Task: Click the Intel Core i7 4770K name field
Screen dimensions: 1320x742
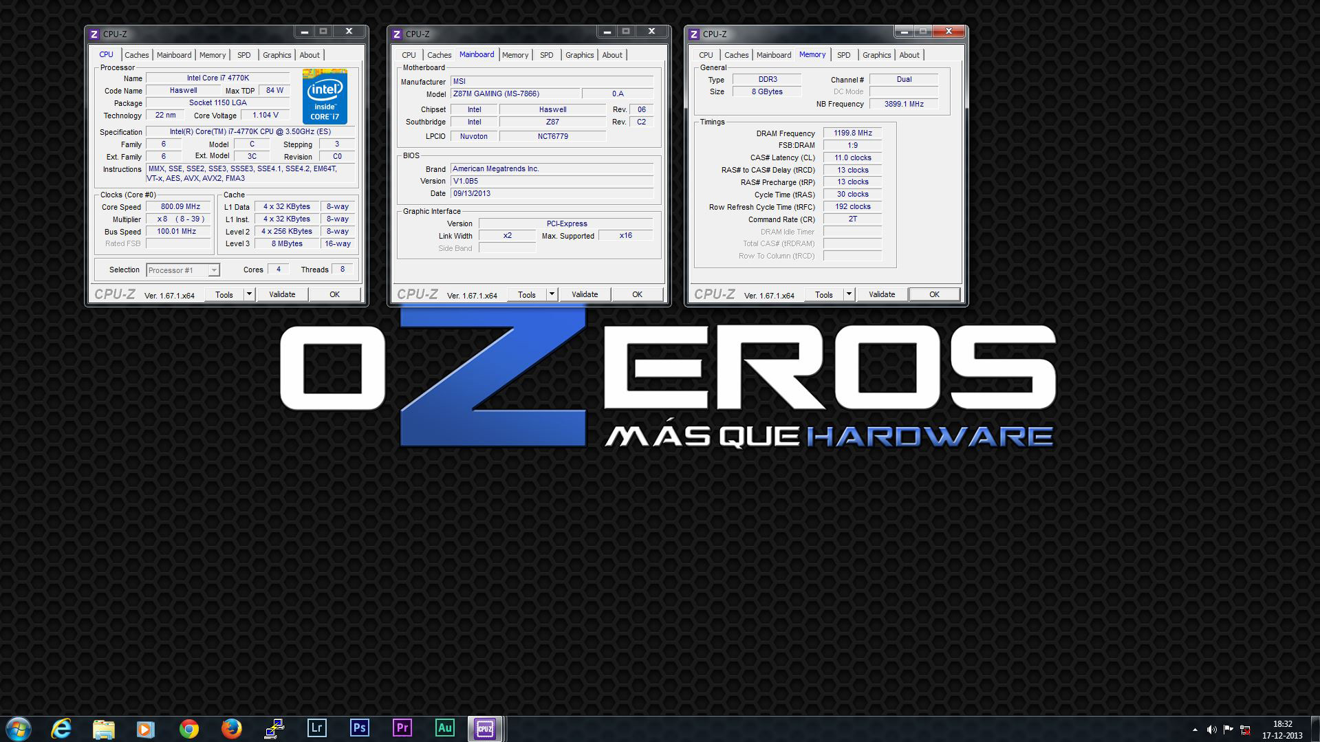Action: coord(218,78)
